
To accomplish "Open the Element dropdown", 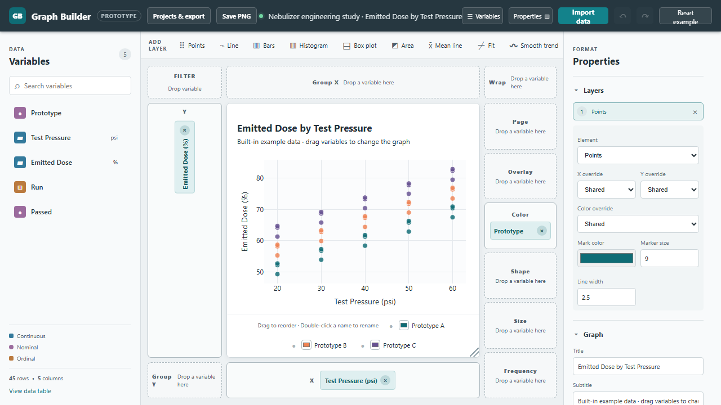I will click(638, 155).
